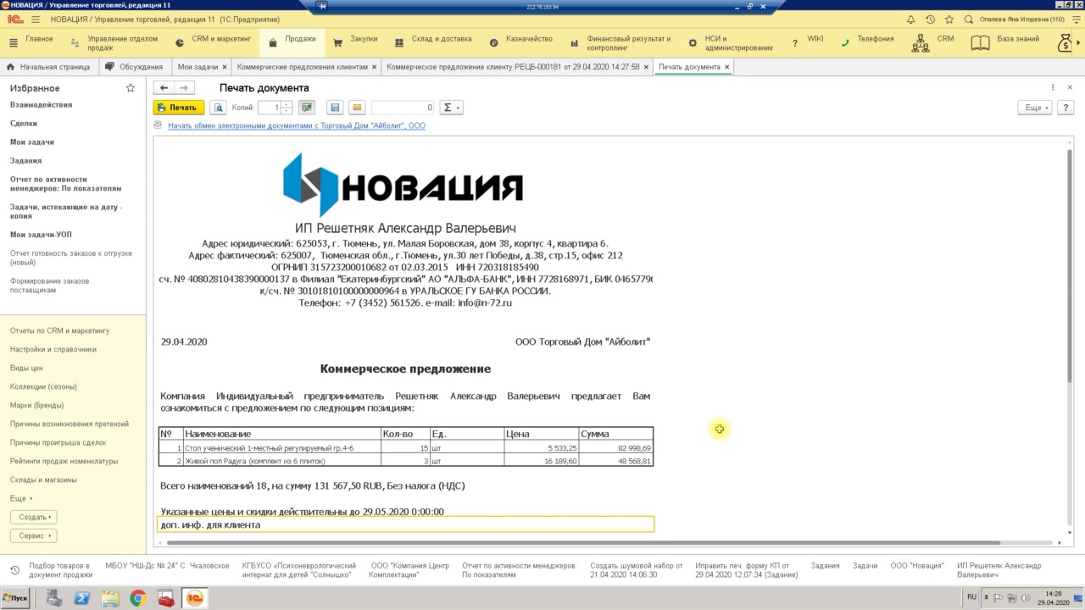Viewport: 1085px width, 610px height.
Task: Expand the Ещё item in left panel
Action: (21, 499)
